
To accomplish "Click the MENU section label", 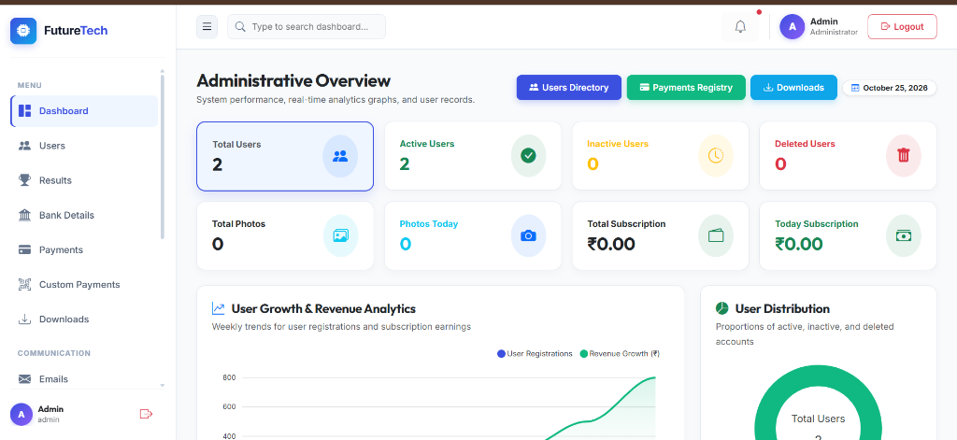I will click(30, 85).
